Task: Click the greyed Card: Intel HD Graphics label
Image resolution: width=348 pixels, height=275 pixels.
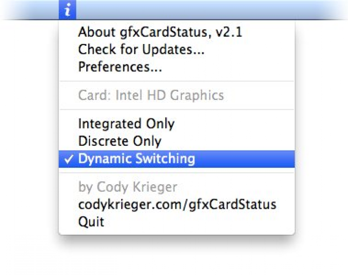Action: pyautogui.click(x=151, y=96)
